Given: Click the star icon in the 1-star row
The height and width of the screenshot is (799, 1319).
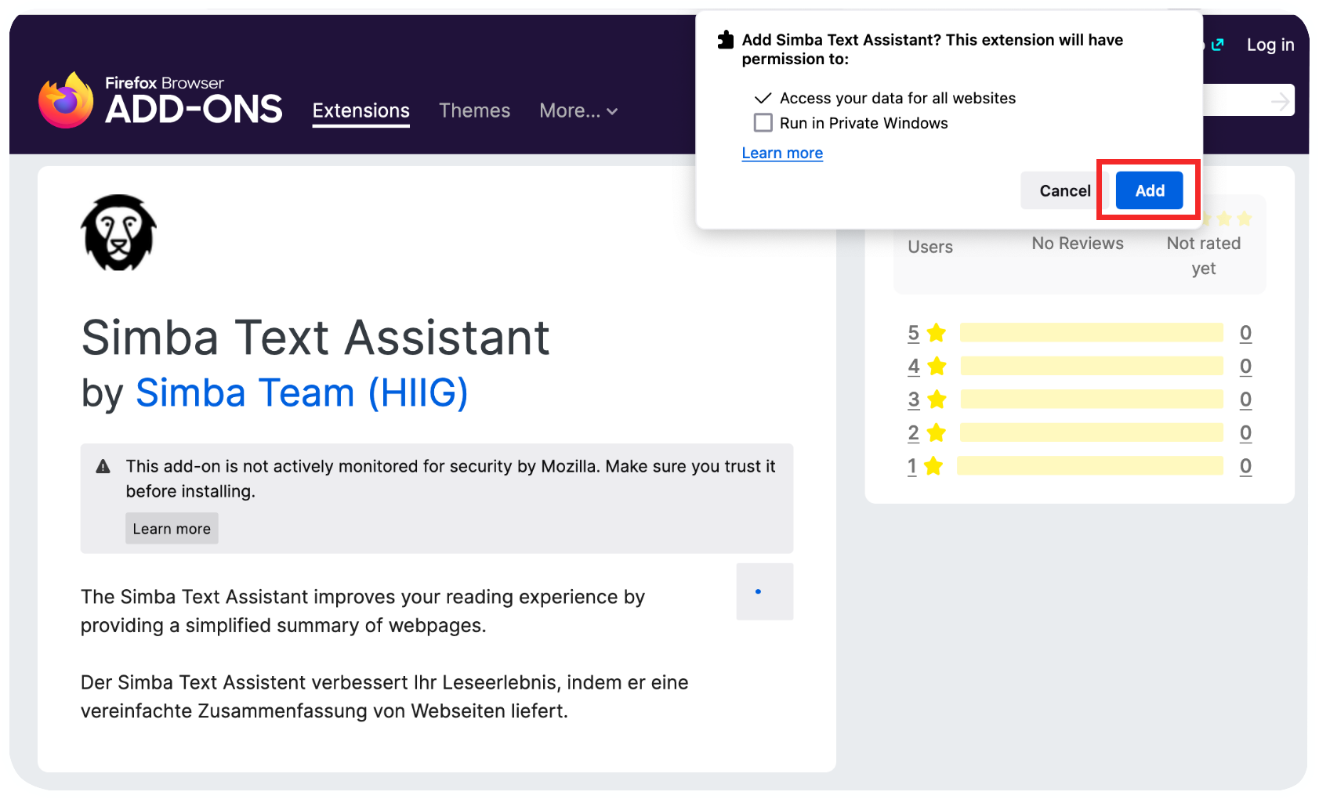Looking at the screenshot, I should [933, 466].
